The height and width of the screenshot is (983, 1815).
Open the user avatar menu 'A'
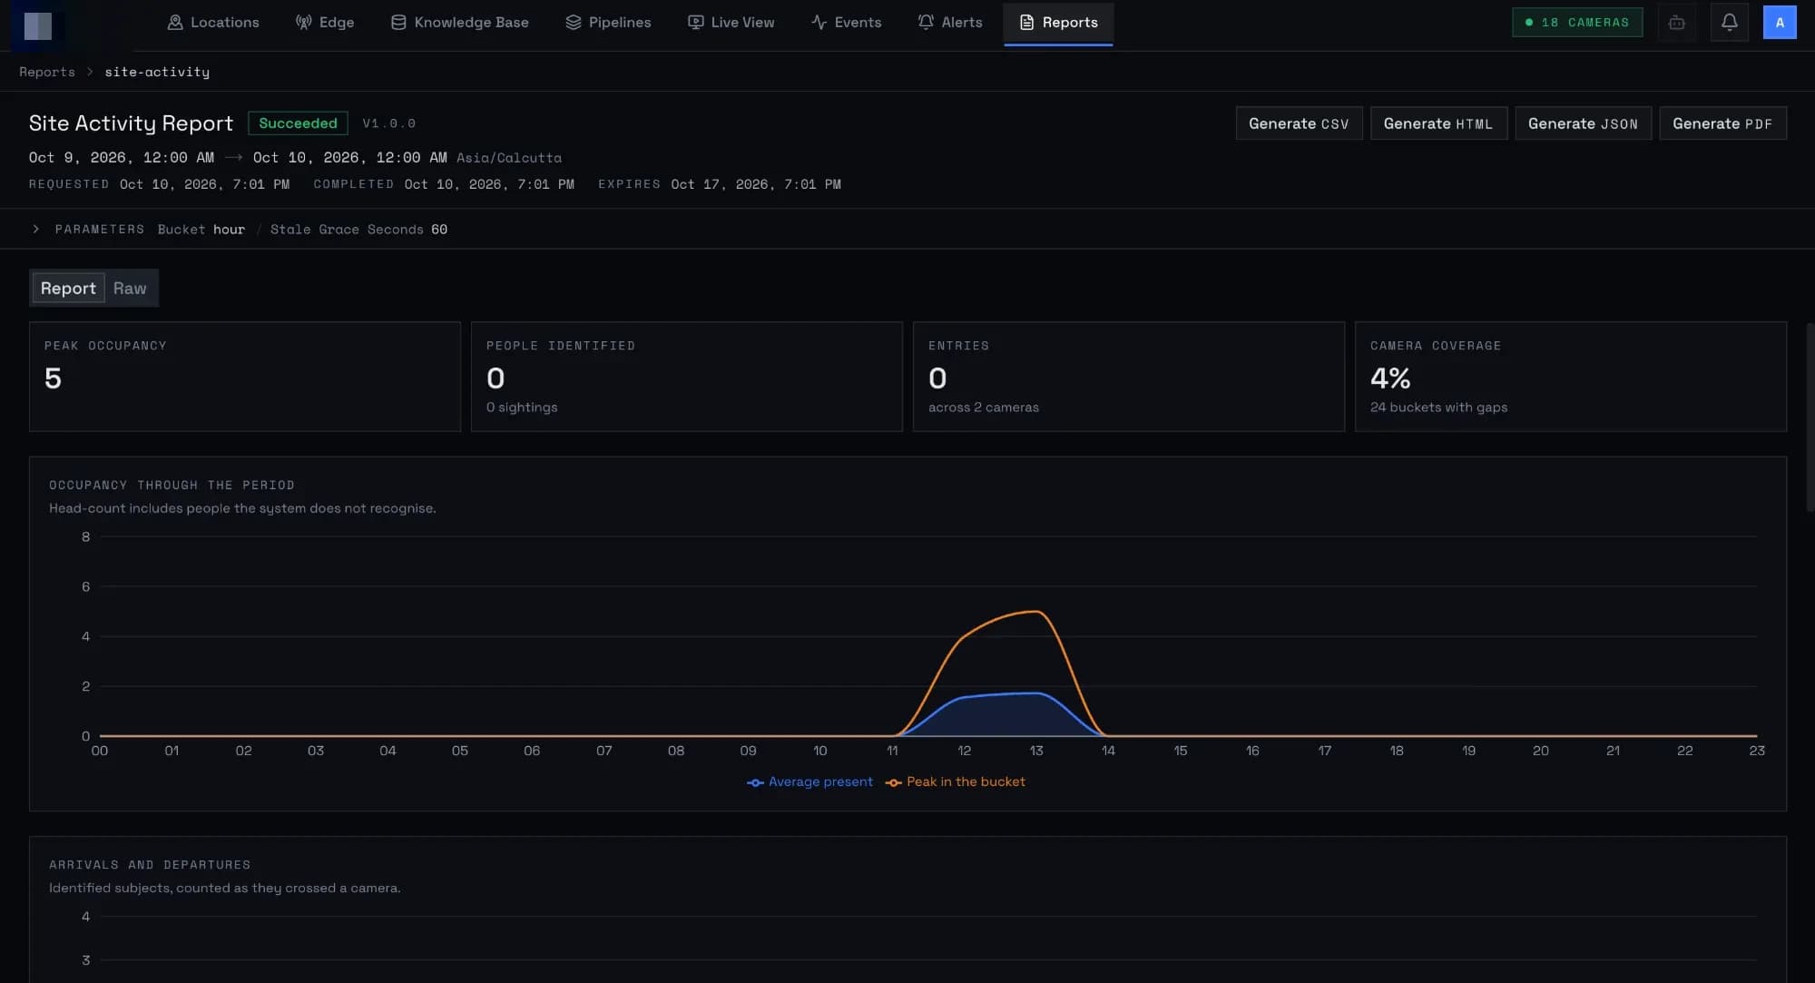click(x=1780, y=23)
